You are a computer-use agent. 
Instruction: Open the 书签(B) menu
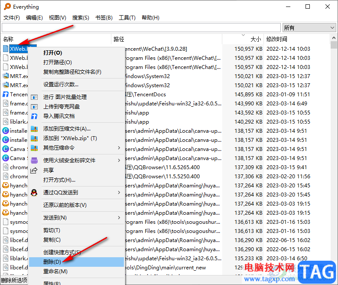(104, 18)
